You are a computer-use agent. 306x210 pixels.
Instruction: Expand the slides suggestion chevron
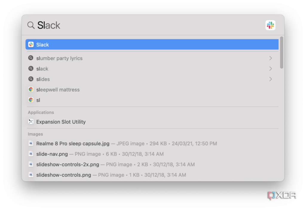click(x=270, y=79)
